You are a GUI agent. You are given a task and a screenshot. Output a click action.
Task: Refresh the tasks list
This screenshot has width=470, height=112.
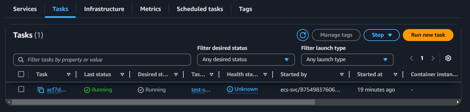[303, 35]
